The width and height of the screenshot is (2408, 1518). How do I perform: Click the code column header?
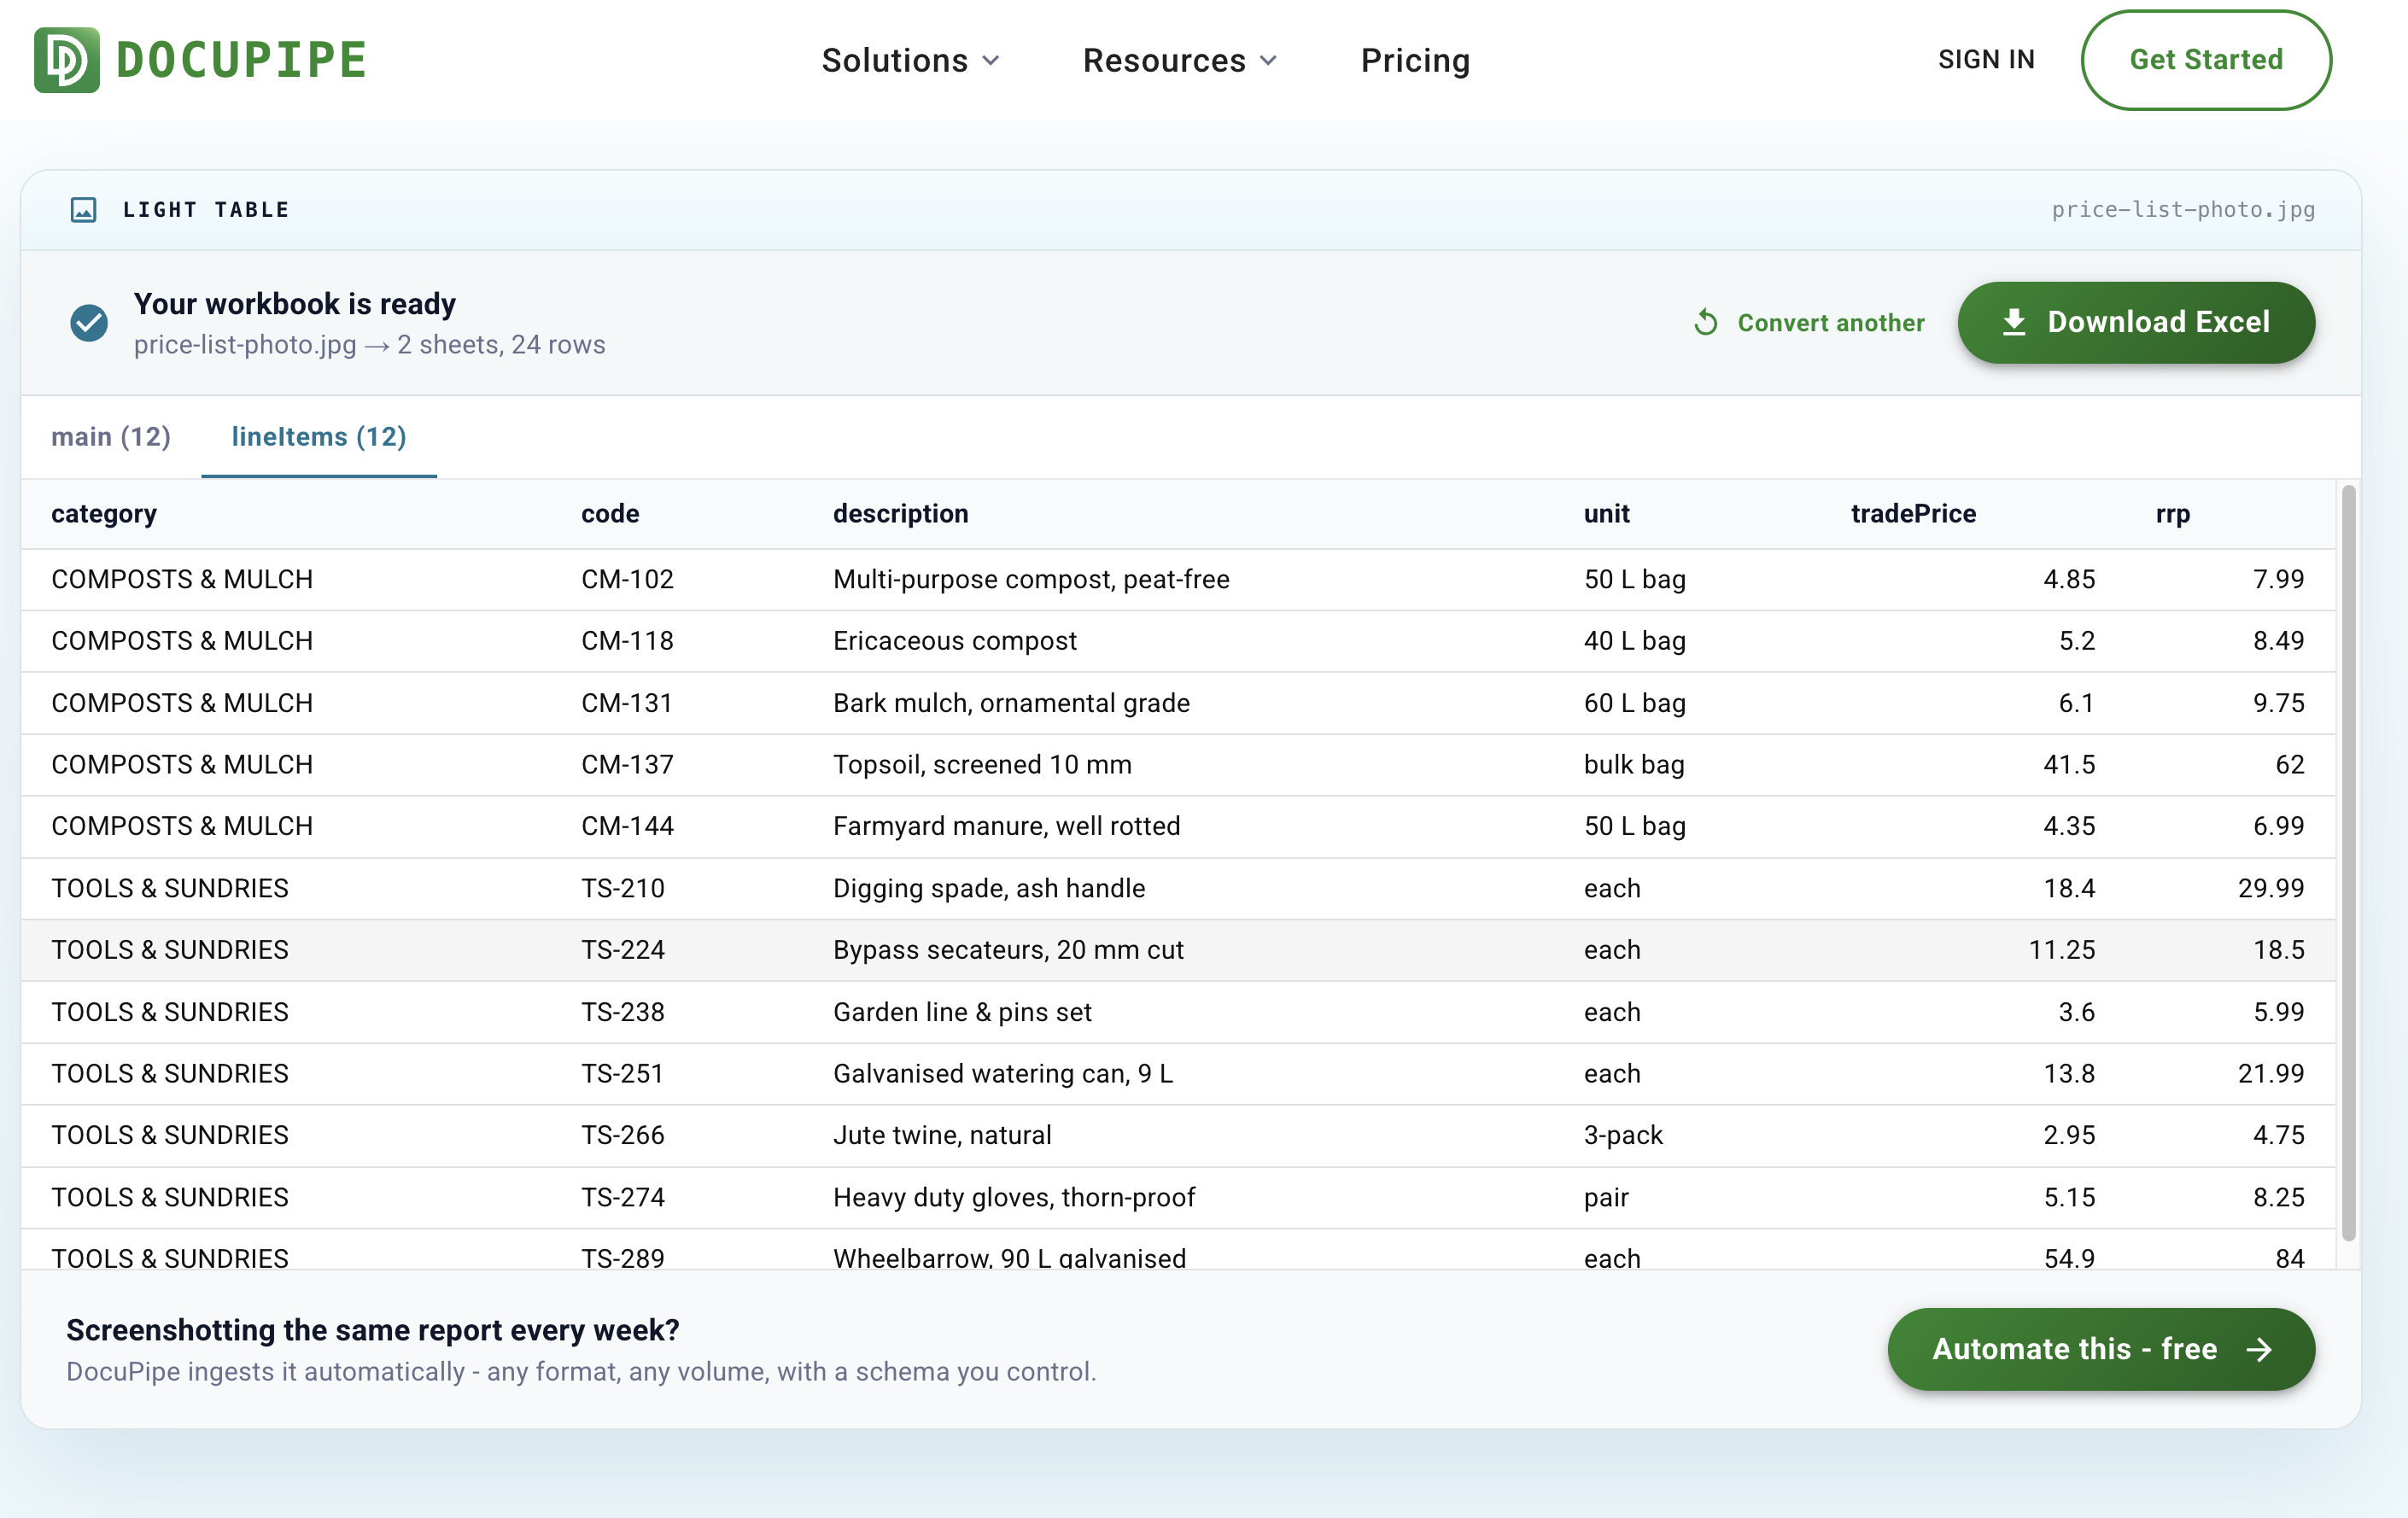tap(610, 514)
